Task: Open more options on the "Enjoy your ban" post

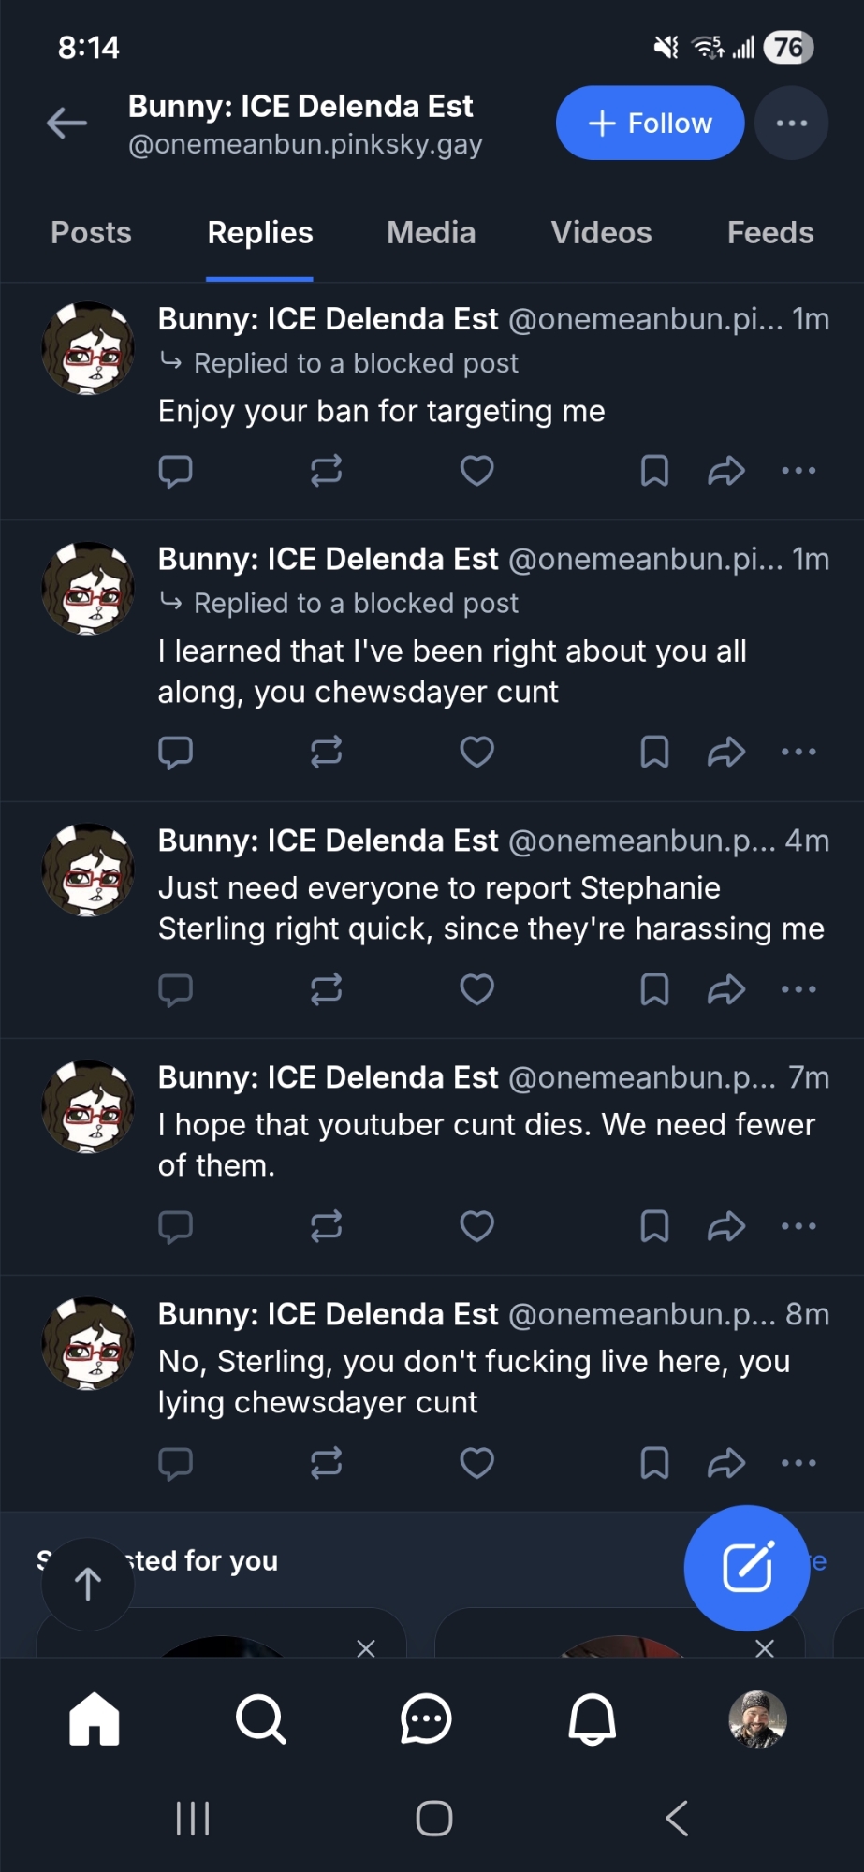Action: (798, 471)
